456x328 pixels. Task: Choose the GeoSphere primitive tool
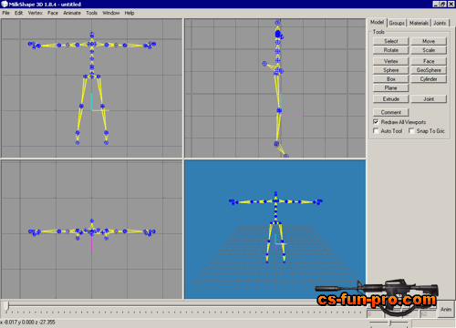[x=429, y=70]
